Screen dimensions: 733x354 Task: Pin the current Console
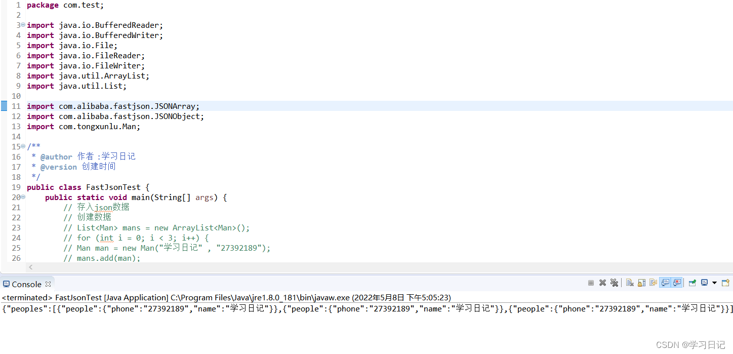click(x=693, y=283)
